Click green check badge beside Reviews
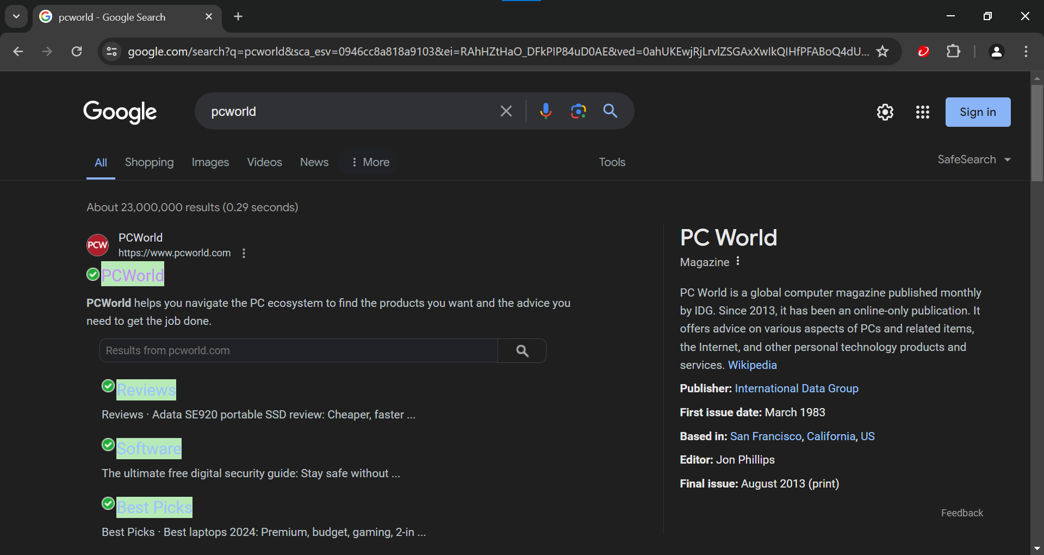 point(108,386)
